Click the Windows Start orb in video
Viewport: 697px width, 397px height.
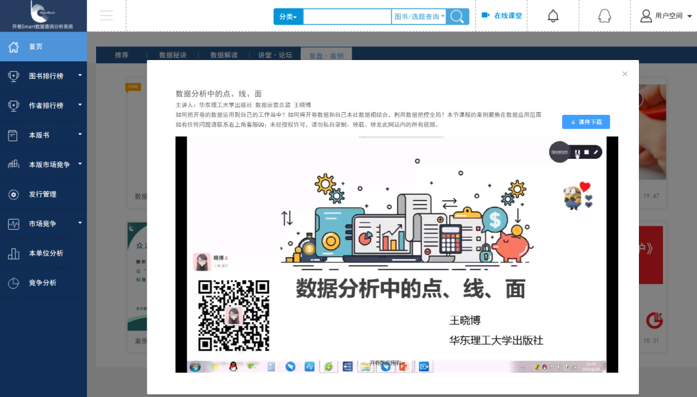point(195,367)
